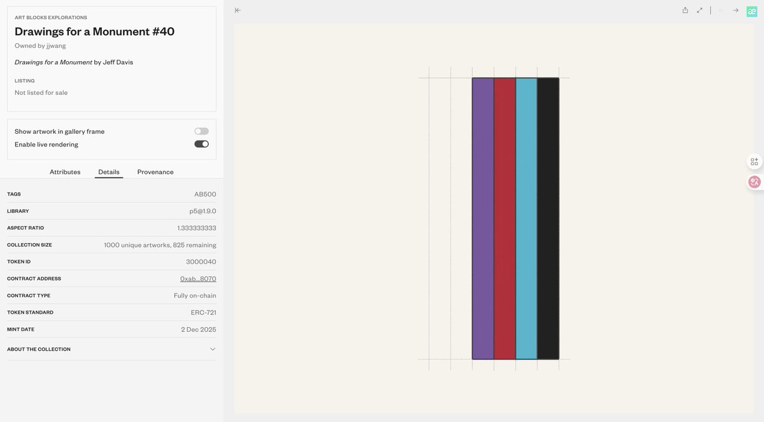The height and width of the screenshot is (422, 764).
Task: Click the mint date 2 Dec 2025
Action: pyautogui.click(x=199, y=330)
